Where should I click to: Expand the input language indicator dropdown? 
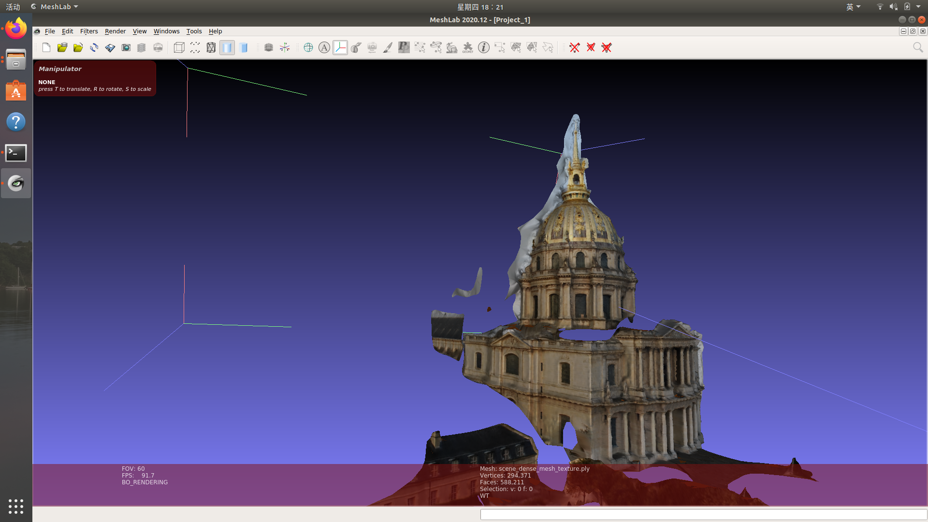[853, 7]
